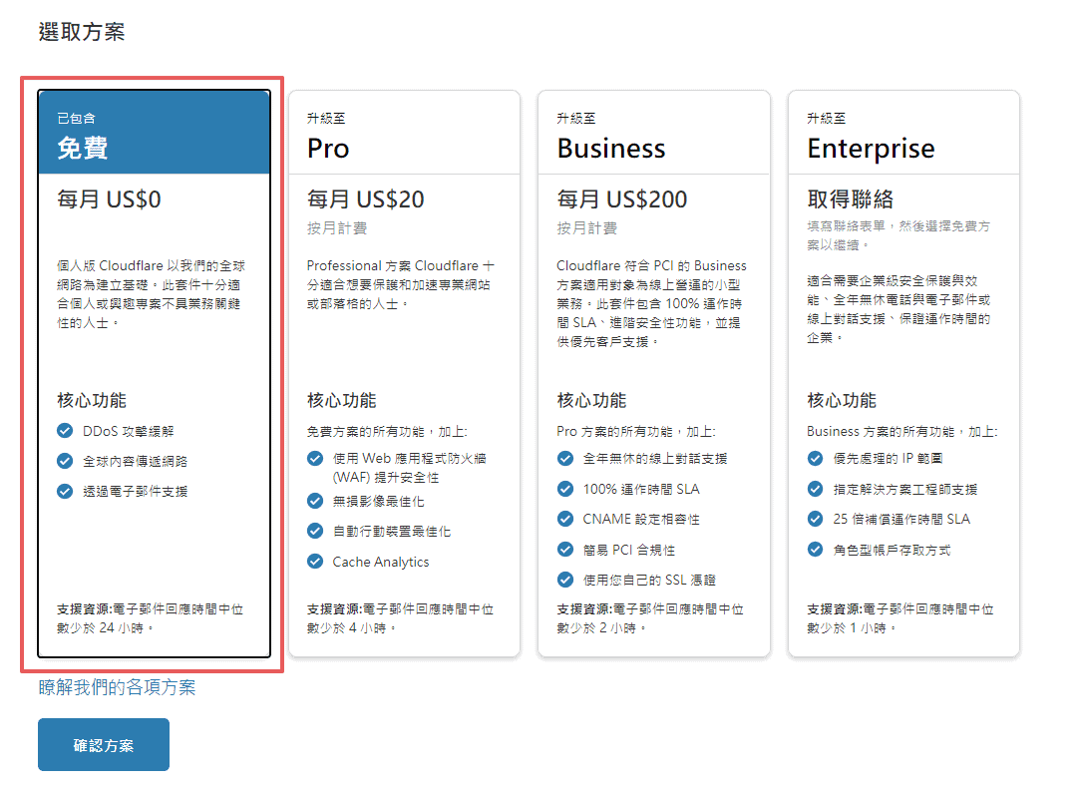1078x793 pixels.
Task: Click 核心功能 heading in Enterprise plan
Action: point(843,400)
